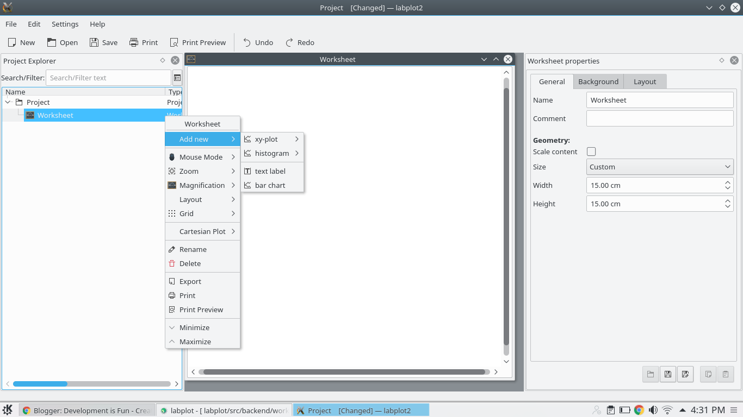Click the Export icon in the context menu
Viewport: 743px width, 417px height.
click(x=172, y=281)
